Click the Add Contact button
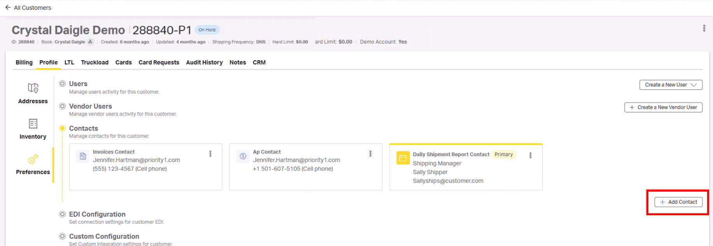 pyautogui.click(x=678, y=202)
